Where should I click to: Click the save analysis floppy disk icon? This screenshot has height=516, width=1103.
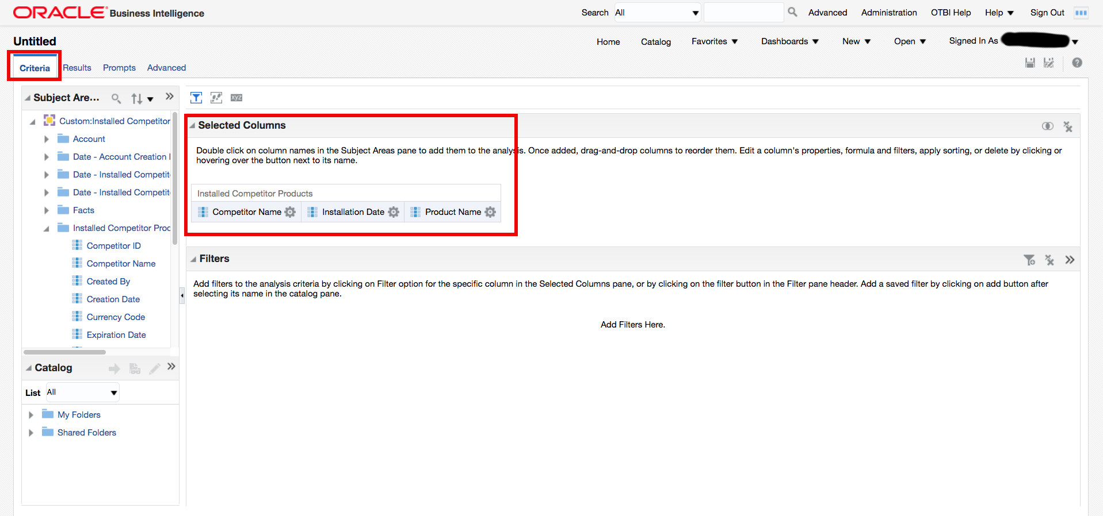[x=1030, y=63]
